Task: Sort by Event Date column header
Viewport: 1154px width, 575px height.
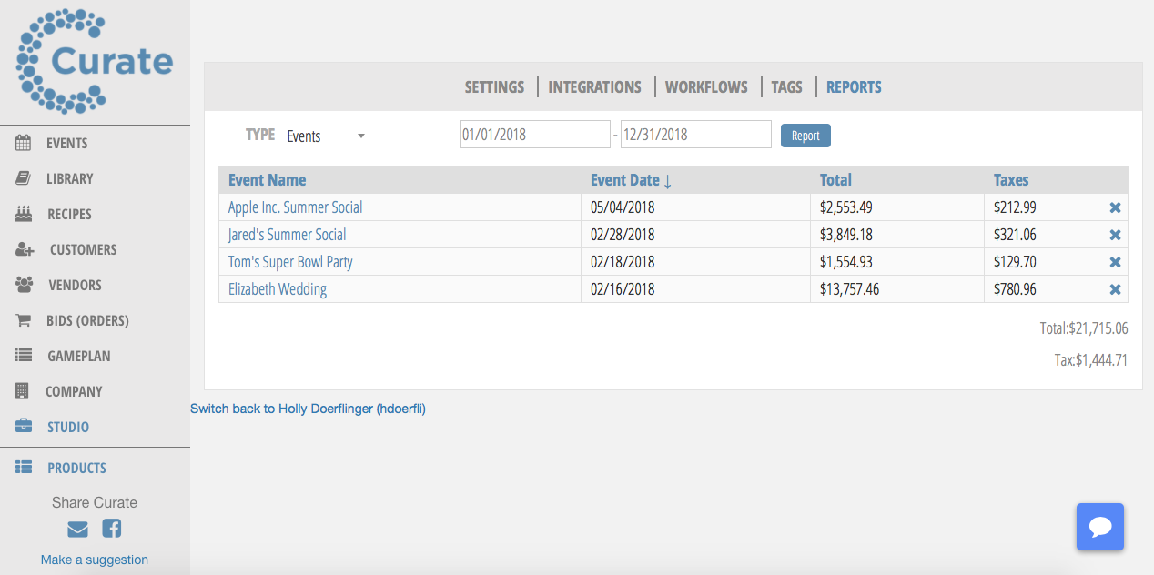Action: [631, 180]
